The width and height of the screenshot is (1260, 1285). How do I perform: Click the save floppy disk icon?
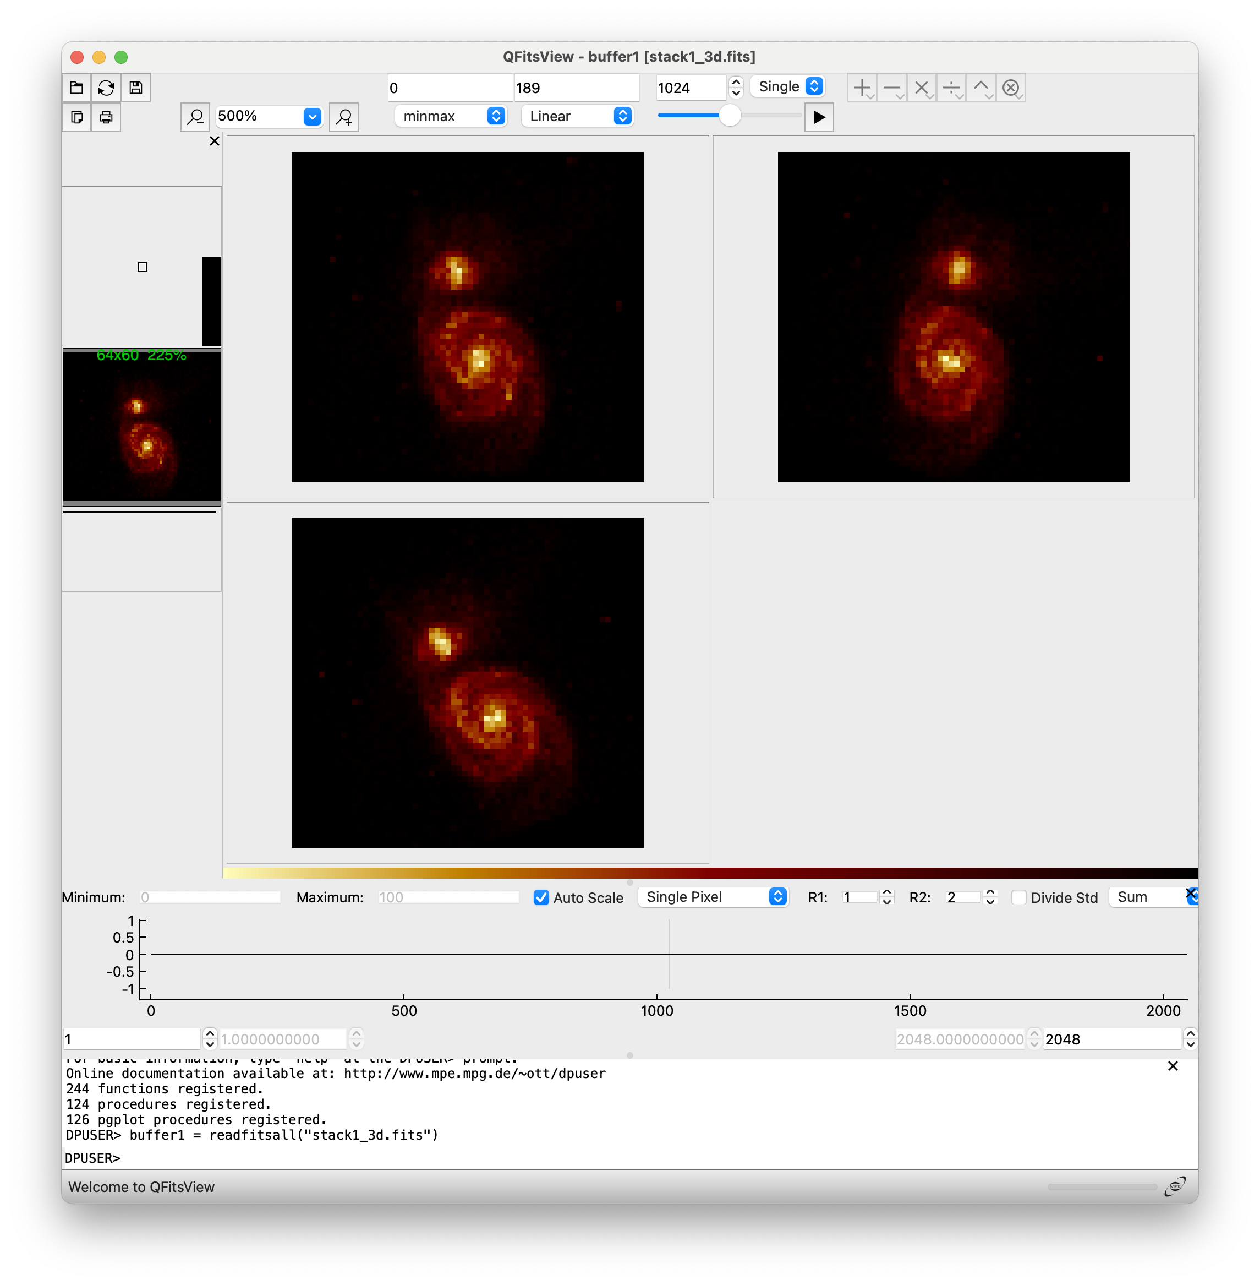[136, 88]
